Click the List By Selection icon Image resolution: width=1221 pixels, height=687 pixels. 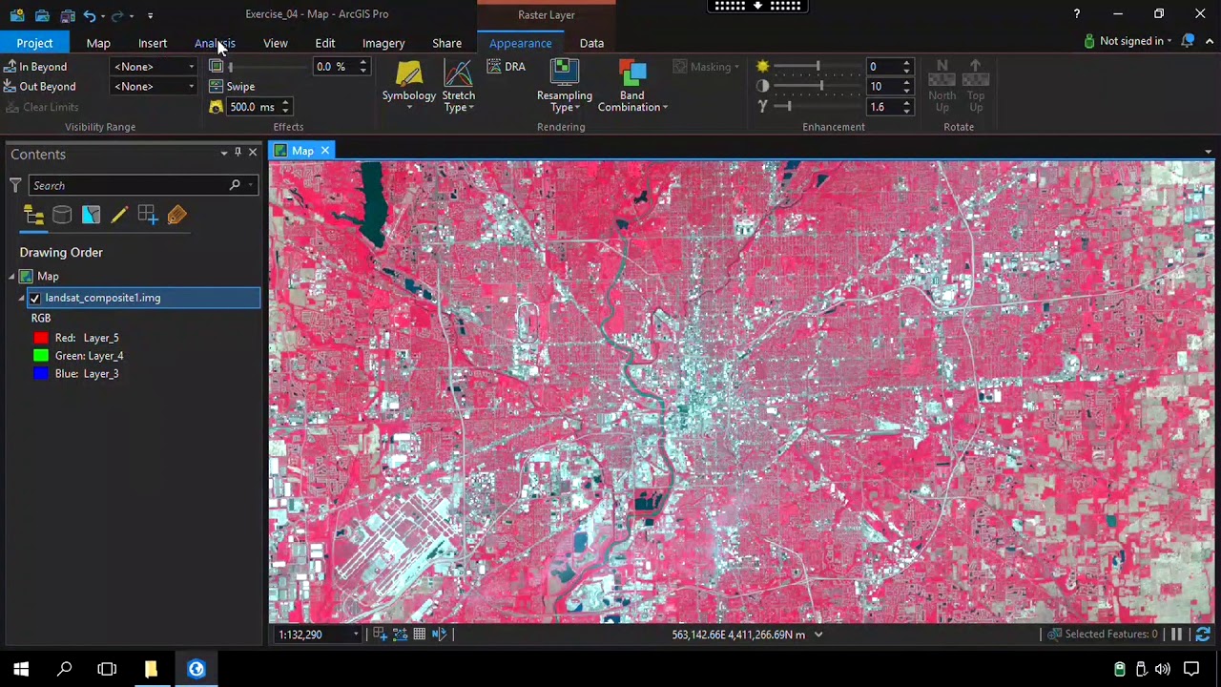coord(91,216)
